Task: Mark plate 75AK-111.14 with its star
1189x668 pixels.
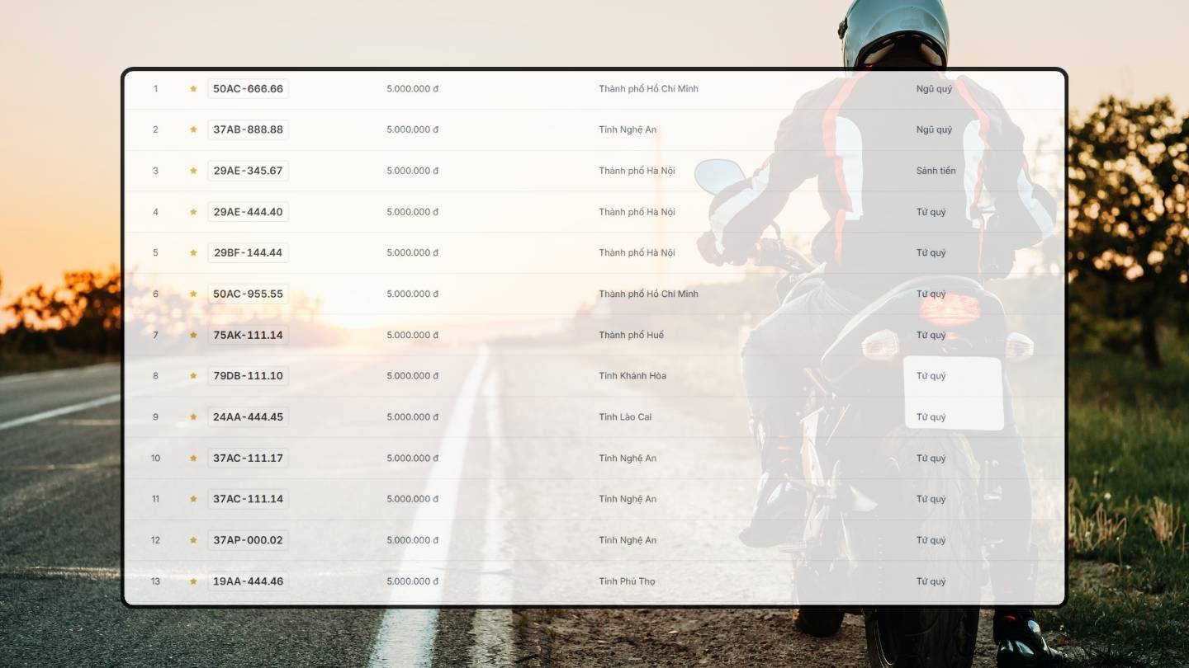Action: pyautogui.click(x=193, y=335)
